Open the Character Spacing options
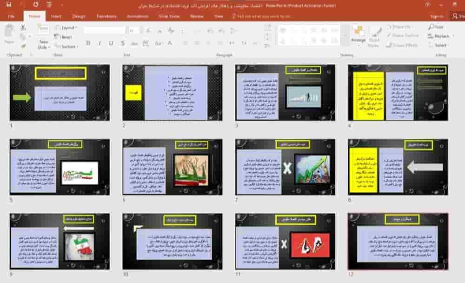The image size is (465, 283). pos(145,43)
